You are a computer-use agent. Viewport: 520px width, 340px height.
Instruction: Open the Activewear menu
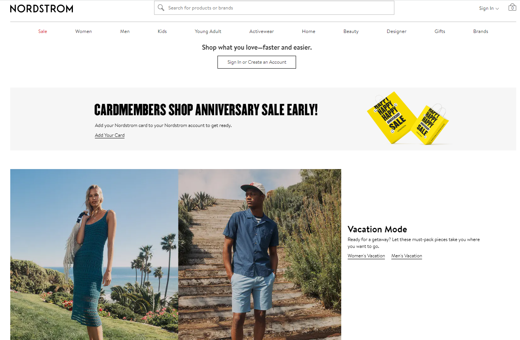click(x=262, y=31)
